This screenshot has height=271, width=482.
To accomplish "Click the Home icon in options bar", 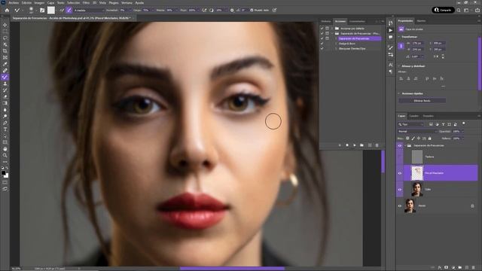I will click(7, 10).
